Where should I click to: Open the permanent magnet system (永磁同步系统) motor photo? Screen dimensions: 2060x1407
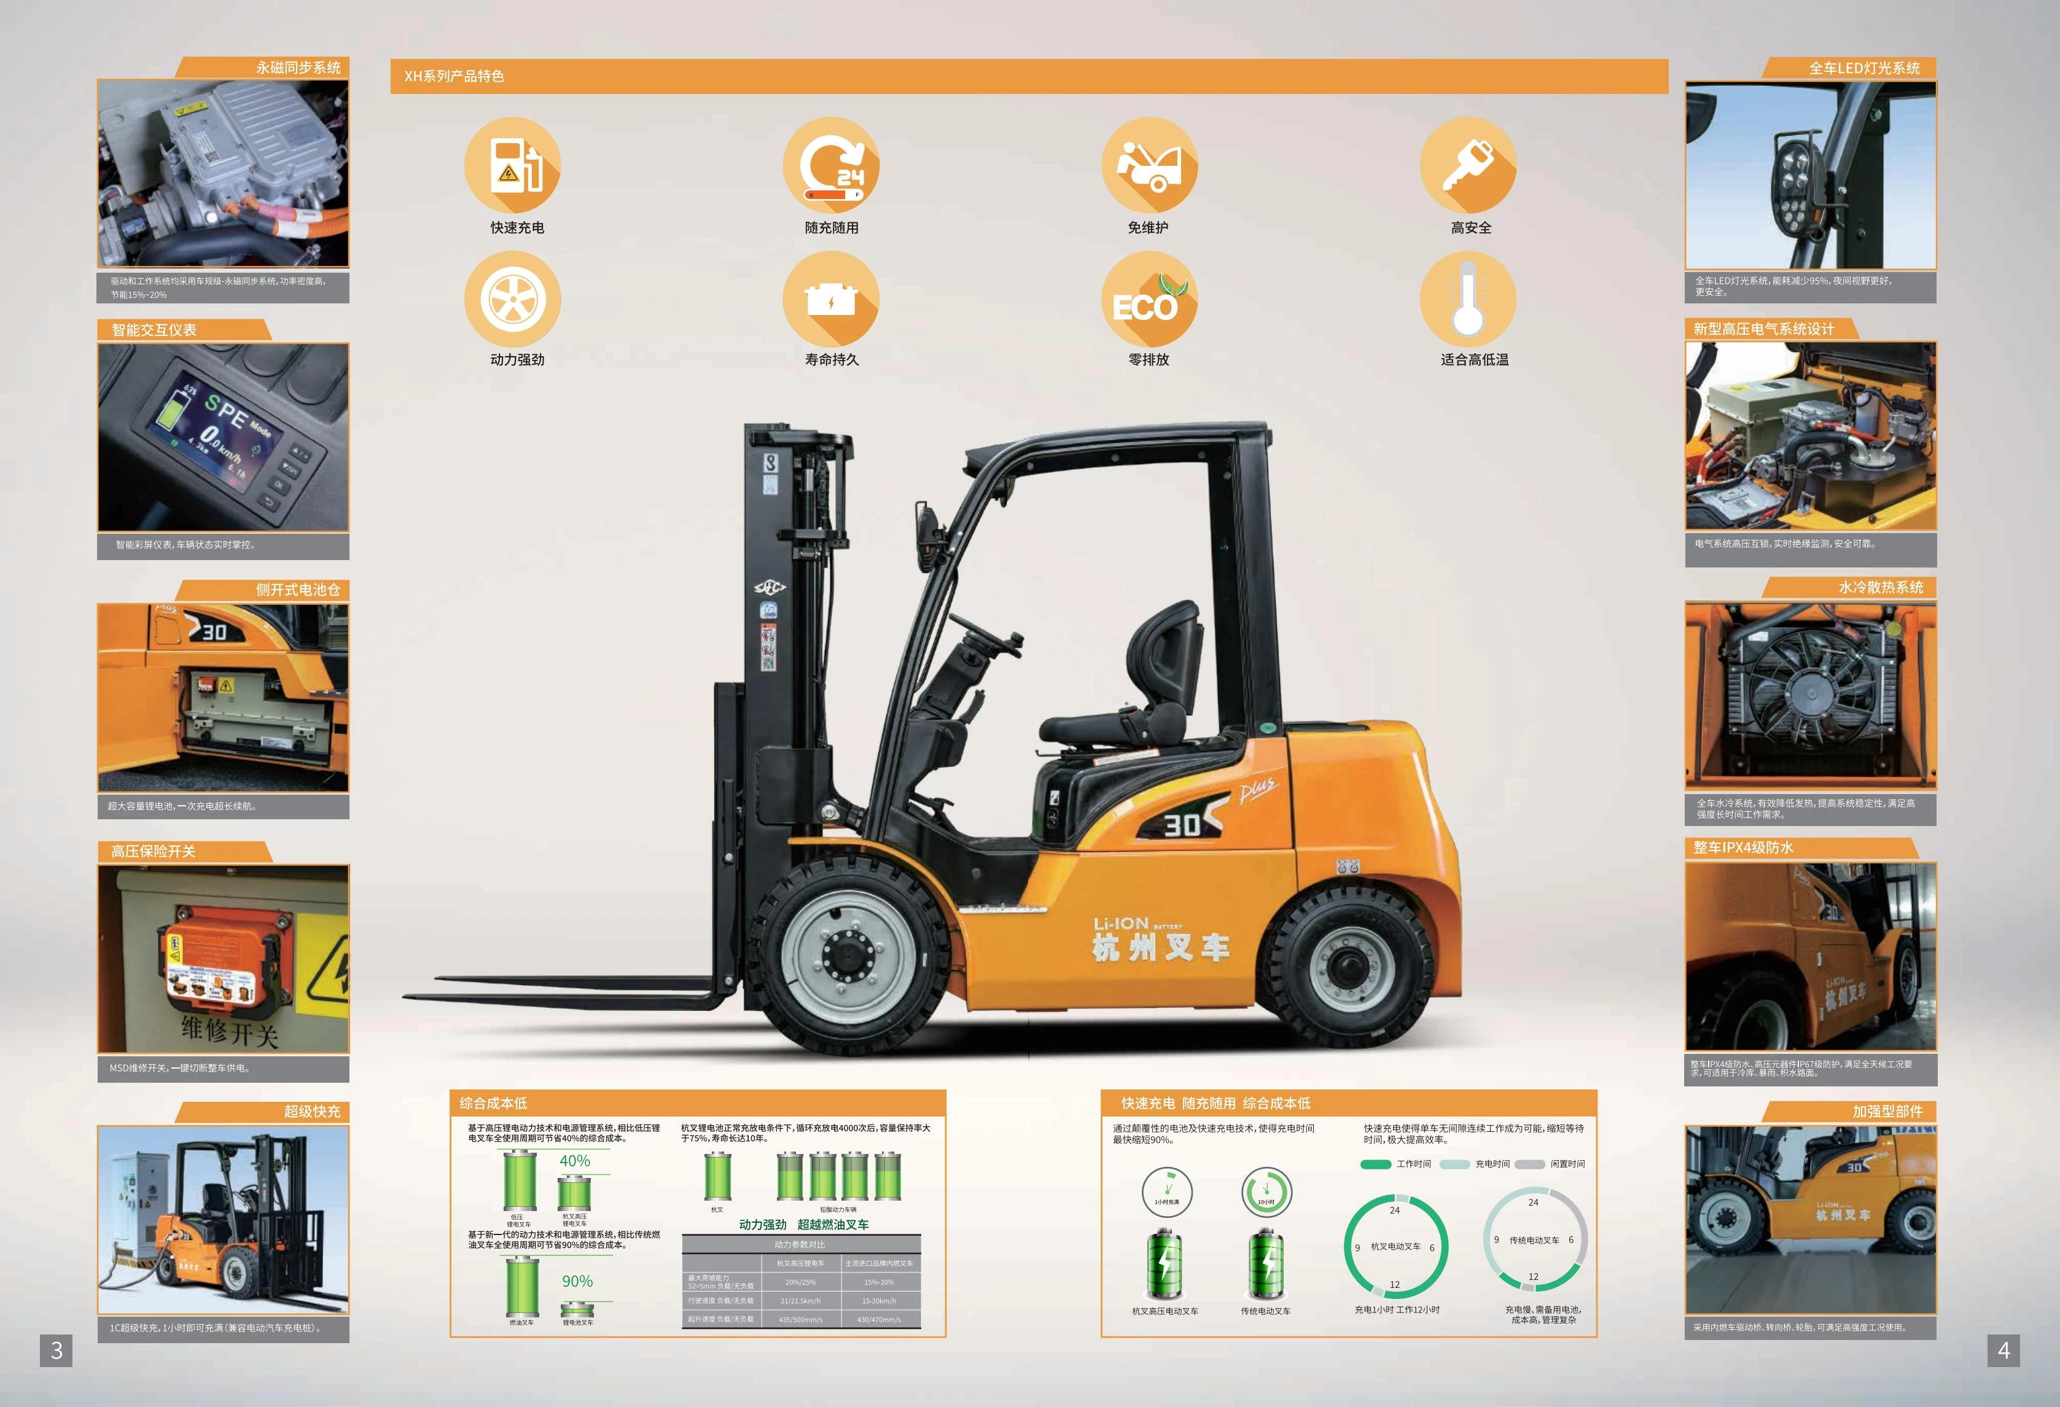click(222, 174)
